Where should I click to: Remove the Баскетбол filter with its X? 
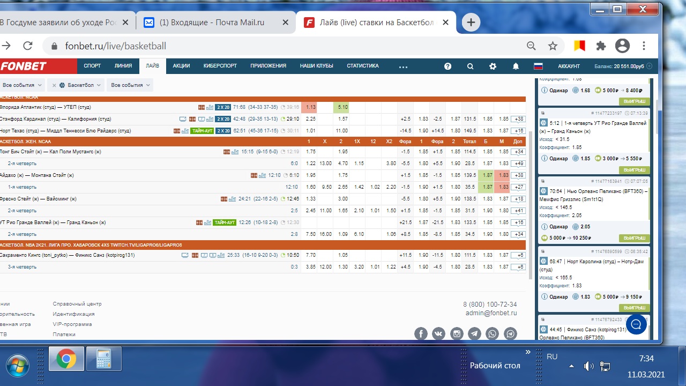click(x=54, y=85)
